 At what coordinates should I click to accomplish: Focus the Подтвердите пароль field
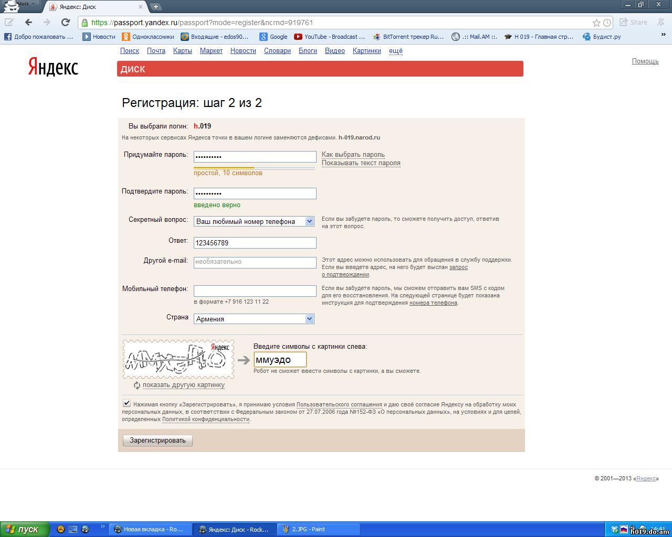pos(255,194)
